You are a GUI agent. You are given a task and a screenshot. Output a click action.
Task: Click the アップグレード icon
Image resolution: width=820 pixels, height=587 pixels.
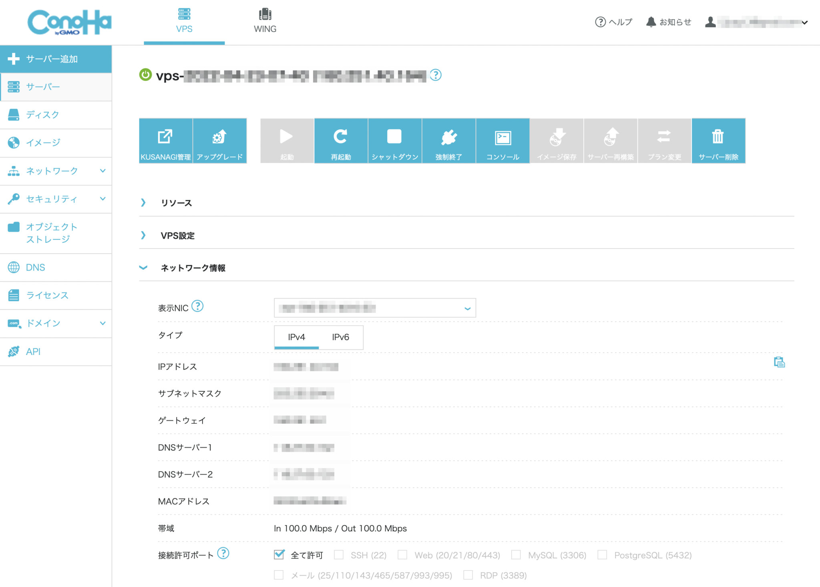coord(219,140)
